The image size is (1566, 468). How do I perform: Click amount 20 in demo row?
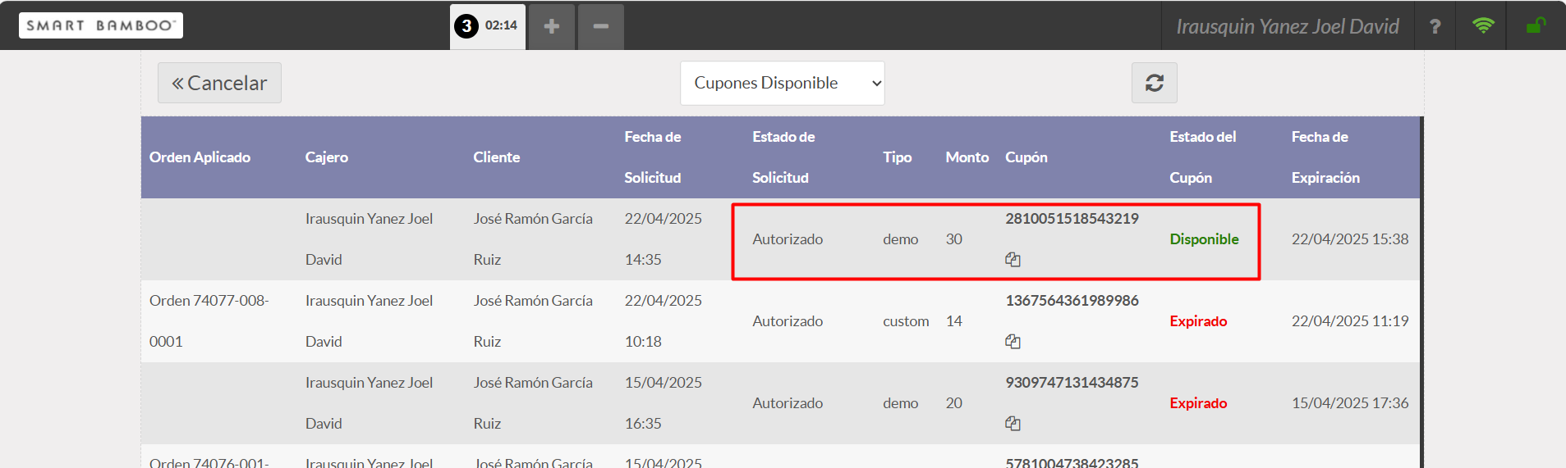coord(953,403)
